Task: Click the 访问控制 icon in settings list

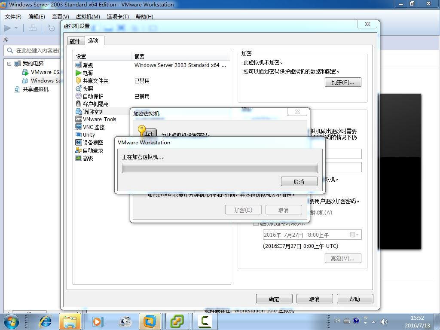Action: click(79, 111)
